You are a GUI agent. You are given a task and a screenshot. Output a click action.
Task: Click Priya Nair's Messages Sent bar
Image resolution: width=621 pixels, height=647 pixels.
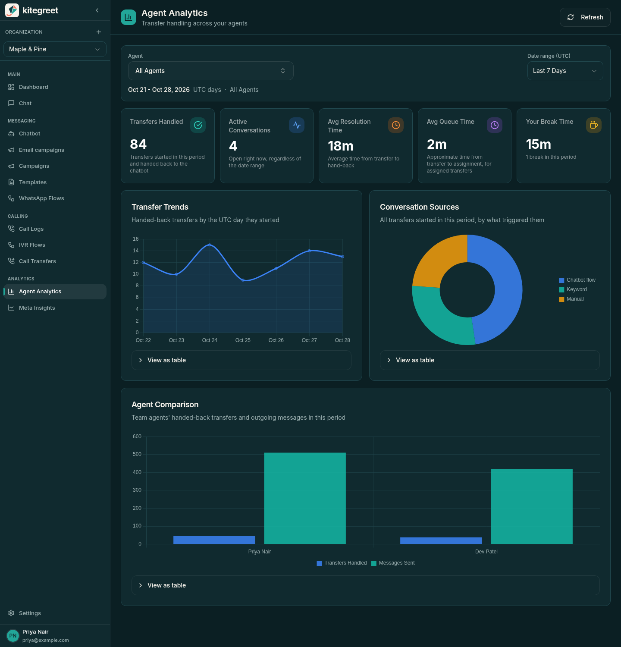pos(305,498)
